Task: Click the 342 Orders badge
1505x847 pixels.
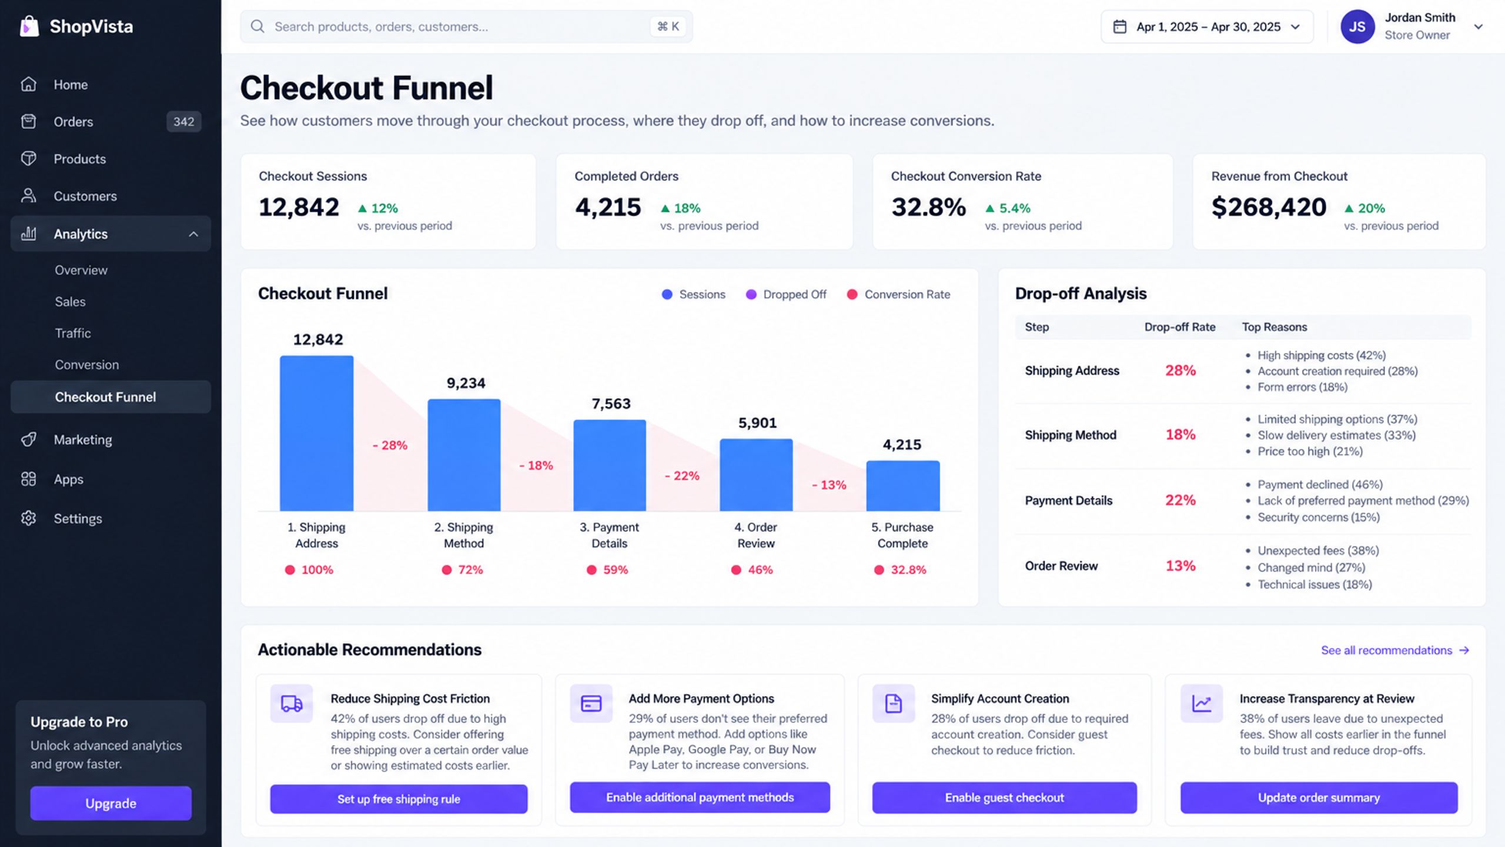Action: pos(183,121)
